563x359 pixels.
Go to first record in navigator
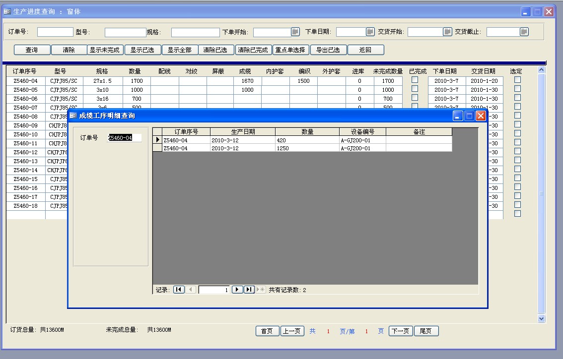click(x=179, y=290)
